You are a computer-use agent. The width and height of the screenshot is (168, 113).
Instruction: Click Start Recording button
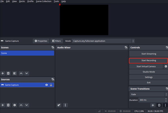(x=148, y=60)
